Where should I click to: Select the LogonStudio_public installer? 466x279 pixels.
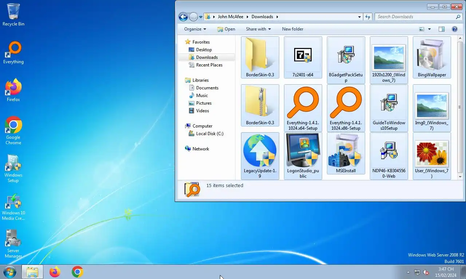pos(303,156)
